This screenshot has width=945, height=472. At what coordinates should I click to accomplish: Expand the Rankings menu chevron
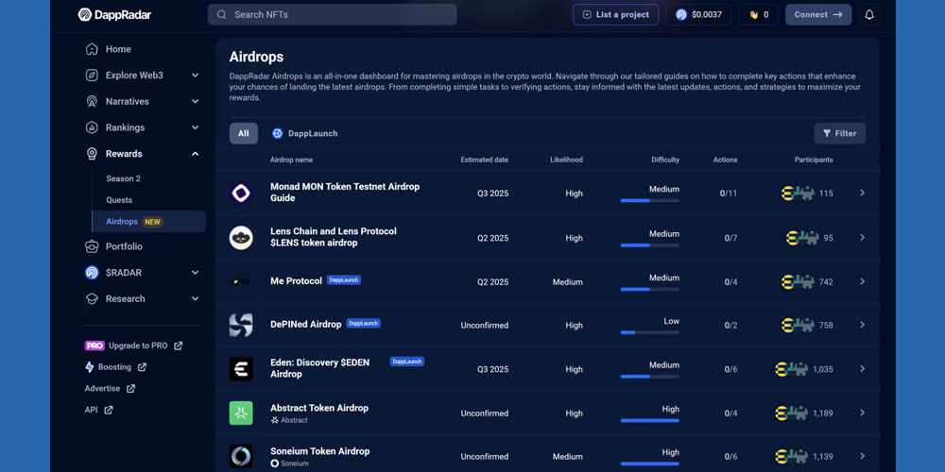click(195, 127)
